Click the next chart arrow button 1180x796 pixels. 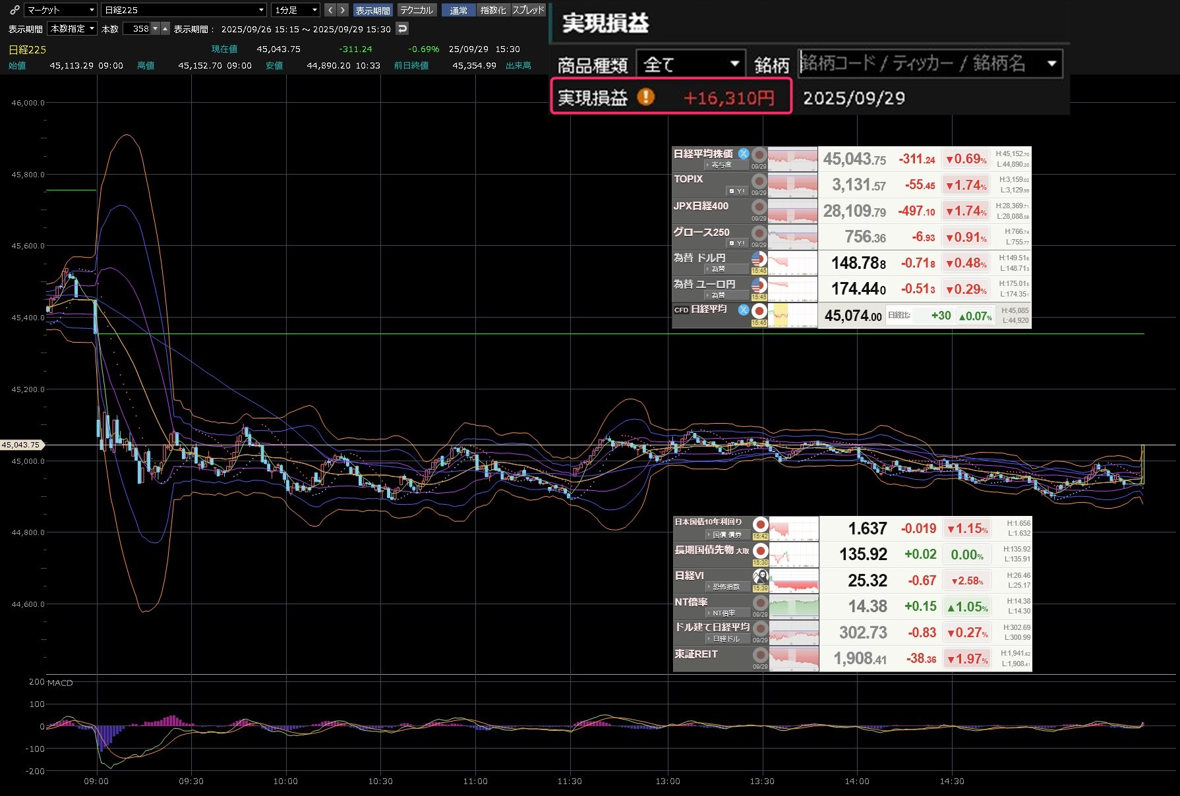pos(342,10)
